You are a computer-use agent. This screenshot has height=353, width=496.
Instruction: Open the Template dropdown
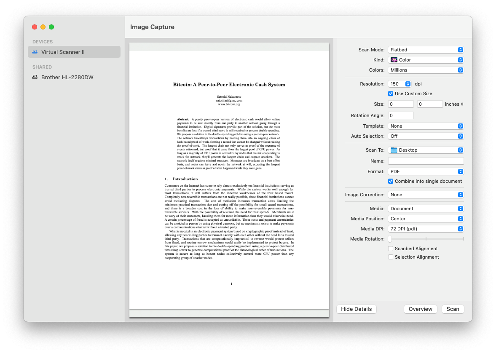(x=426, y=126)
